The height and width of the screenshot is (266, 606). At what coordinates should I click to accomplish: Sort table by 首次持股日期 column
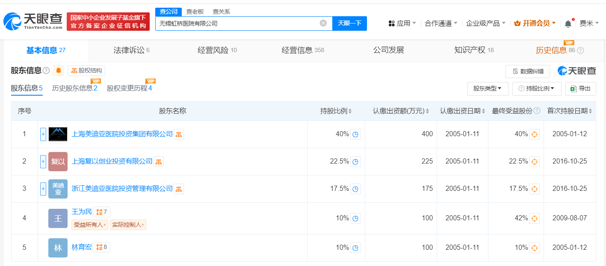click(x=569, y=111)
